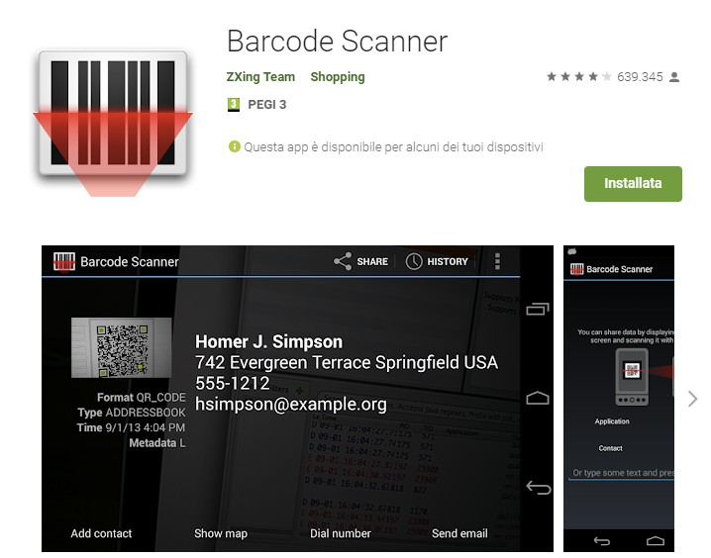Image resolution: width=711 pixels, height=558 pixels.
Task: Click the Share icon in the screenshot
Action: click(343, 261)
